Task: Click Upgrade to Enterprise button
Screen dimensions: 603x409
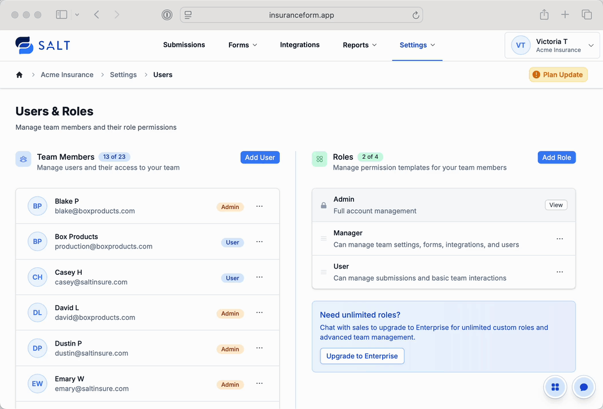Action: [x=362, y=356]
